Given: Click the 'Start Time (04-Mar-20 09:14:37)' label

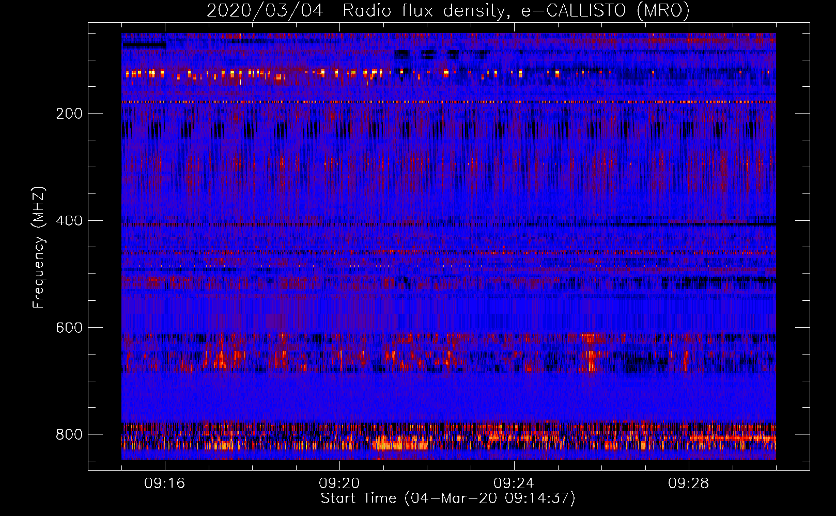Looking at the screenshot, I should [x=448, y=498].
